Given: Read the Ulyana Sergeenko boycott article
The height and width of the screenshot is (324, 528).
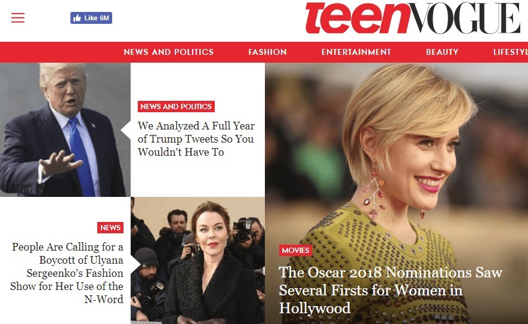Looking at the screenshot, I should coord(67,273).
